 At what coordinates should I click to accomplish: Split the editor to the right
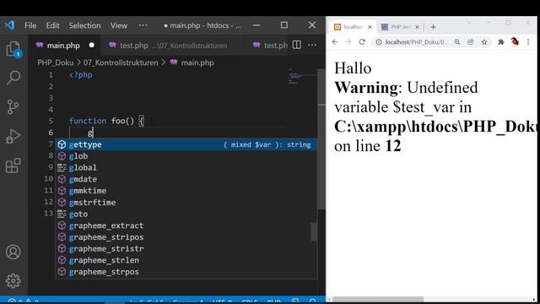click(x=296, y=45)
